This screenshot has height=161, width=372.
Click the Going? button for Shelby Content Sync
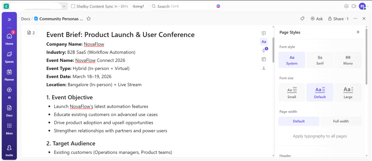click(x=138, y=6)
